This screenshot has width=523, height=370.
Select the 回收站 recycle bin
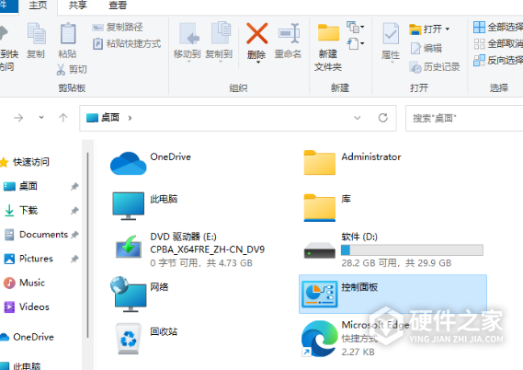129,339
